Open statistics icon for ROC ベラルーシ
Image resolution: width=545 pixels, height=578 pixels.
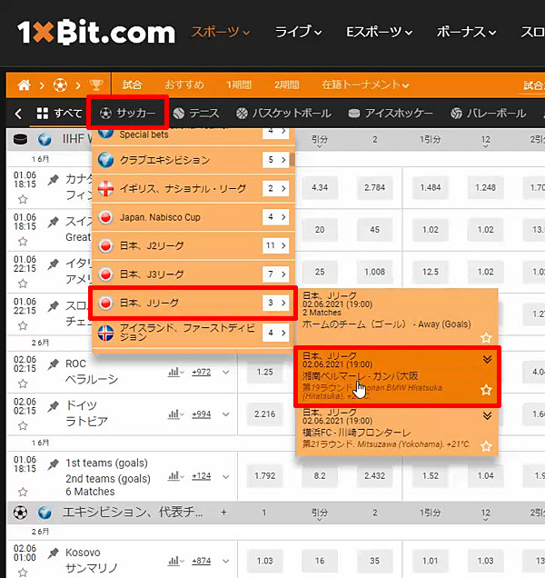click(x=176, y=372)
